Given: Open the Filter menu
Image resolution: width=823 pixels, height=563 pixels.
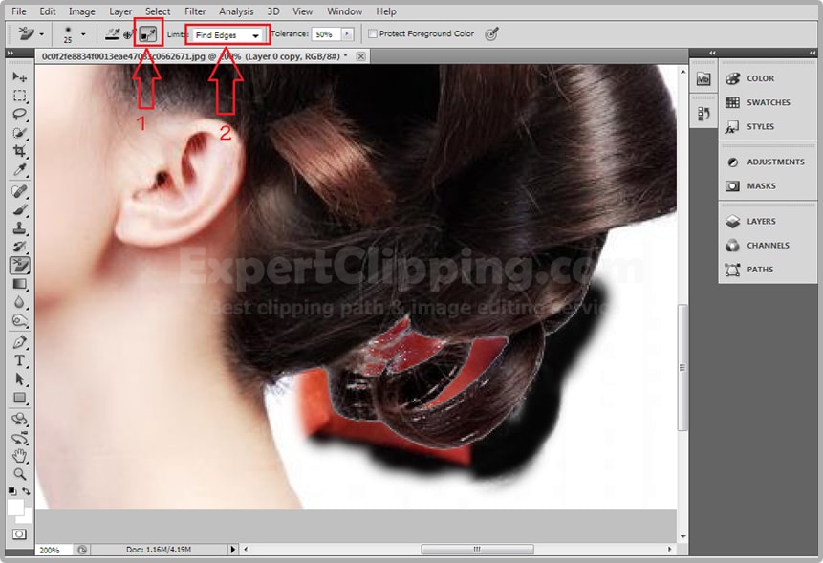Looking at the screenshot, I should click(195, 11).
